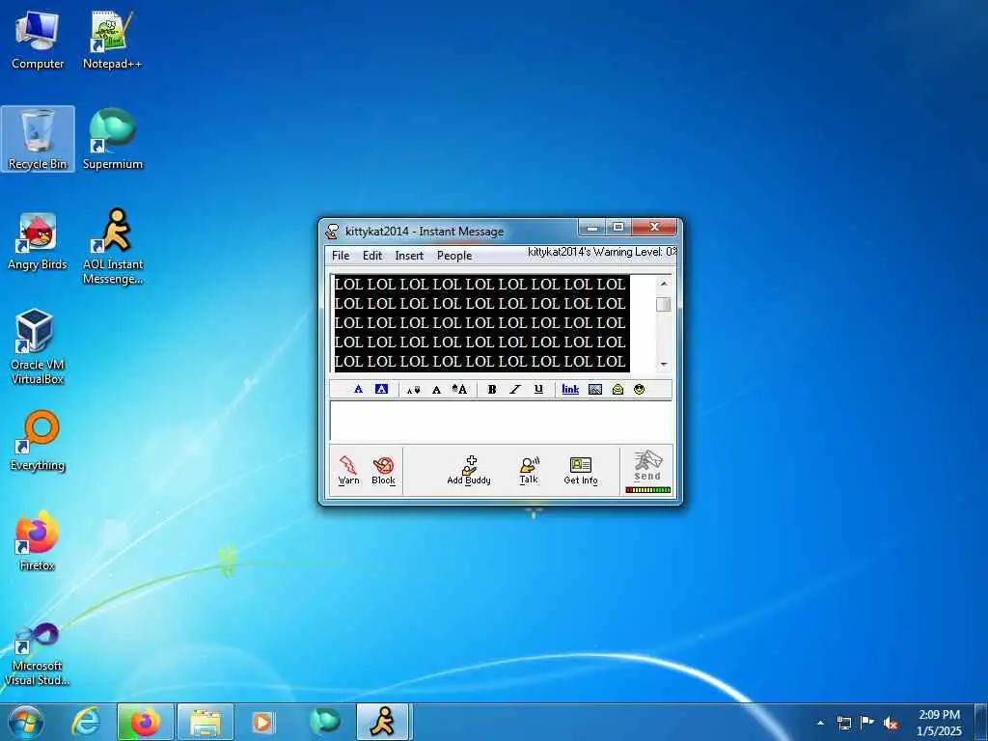Open the People menu
This screenshot has width=988, height=741.
454,255
